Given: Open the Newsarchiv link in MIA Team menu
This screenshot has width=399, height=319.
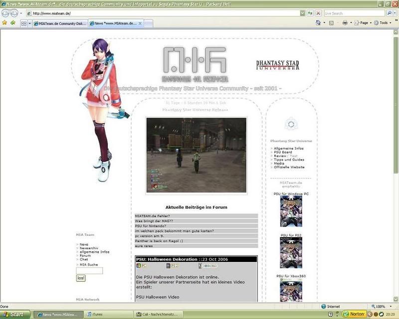Looking at the screenshot, I should pyautogui.click(x=89, y=248).
